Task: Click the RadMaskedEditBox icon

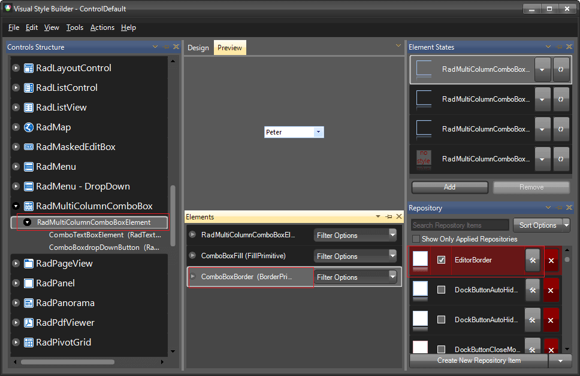Action: pos(29,147)
